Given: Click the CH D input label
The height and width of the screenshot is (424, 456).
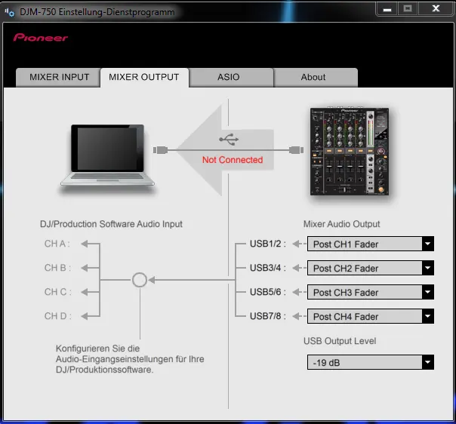Looking at the screenshot, I should click(57, 316).
